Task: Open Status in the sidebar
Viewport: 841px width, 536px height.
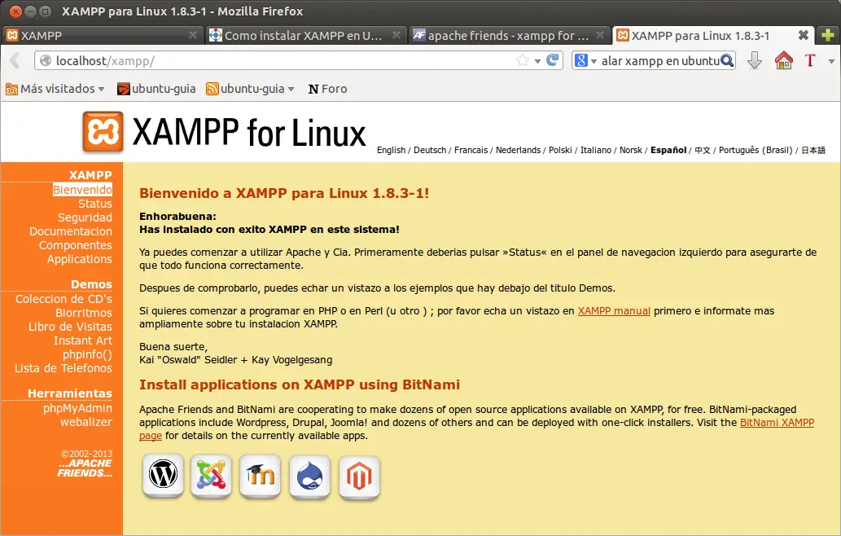Action: pos(95,204)
